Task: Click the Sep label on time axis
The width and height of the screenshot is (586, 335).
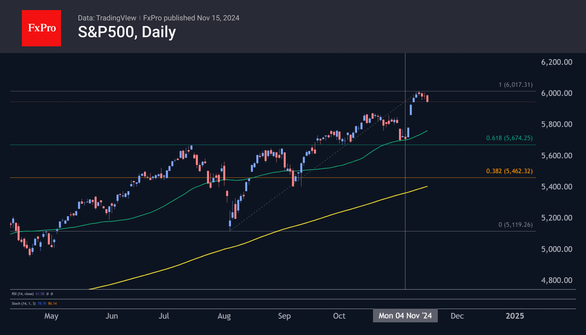Action: [284, 316]
